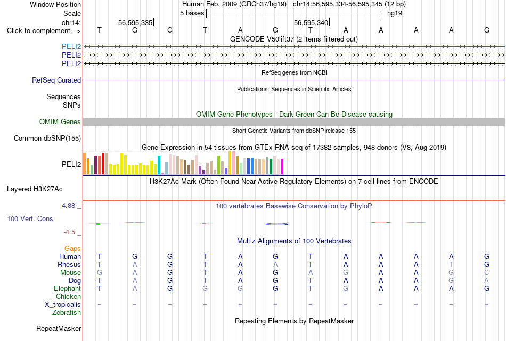
Task: Click the -4.5 lower PhyloP axis value
Action: click(x=69, y=232)
